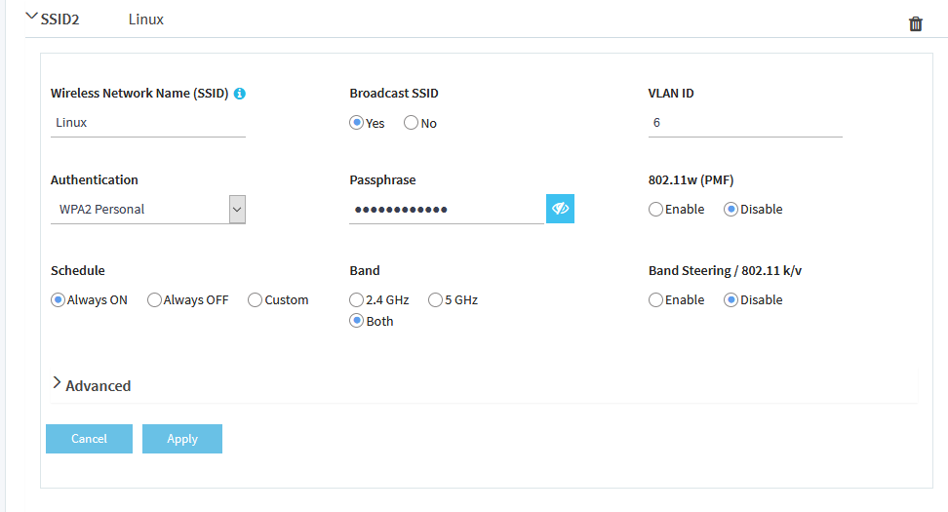This screenshot has height=512, width=948.
Task: Enable 802.11w (PMF)
Action: pos(655,209)
